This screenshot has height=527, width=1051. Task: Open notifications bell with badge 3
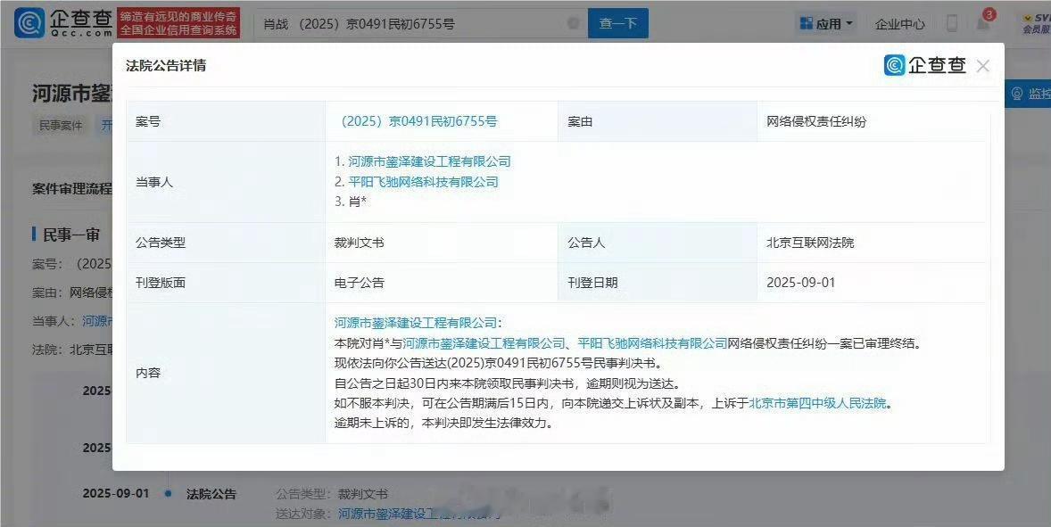983,22
